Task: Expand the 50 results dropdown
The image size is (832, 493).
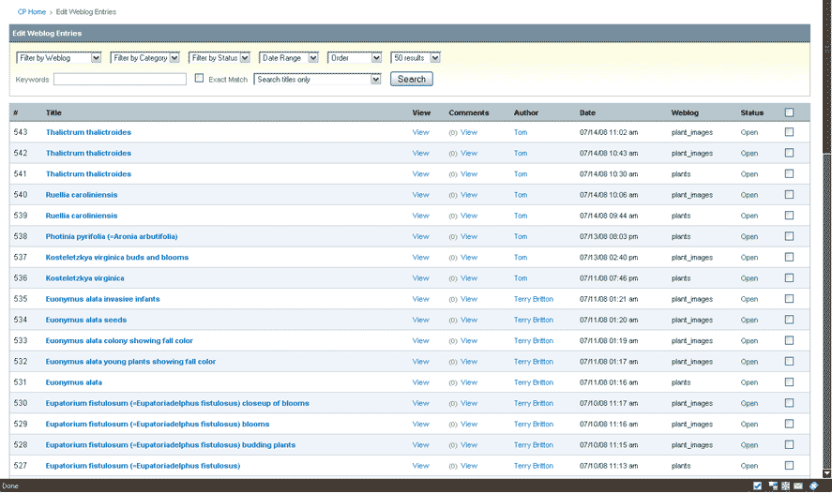Action: click(x=416, y=58)
